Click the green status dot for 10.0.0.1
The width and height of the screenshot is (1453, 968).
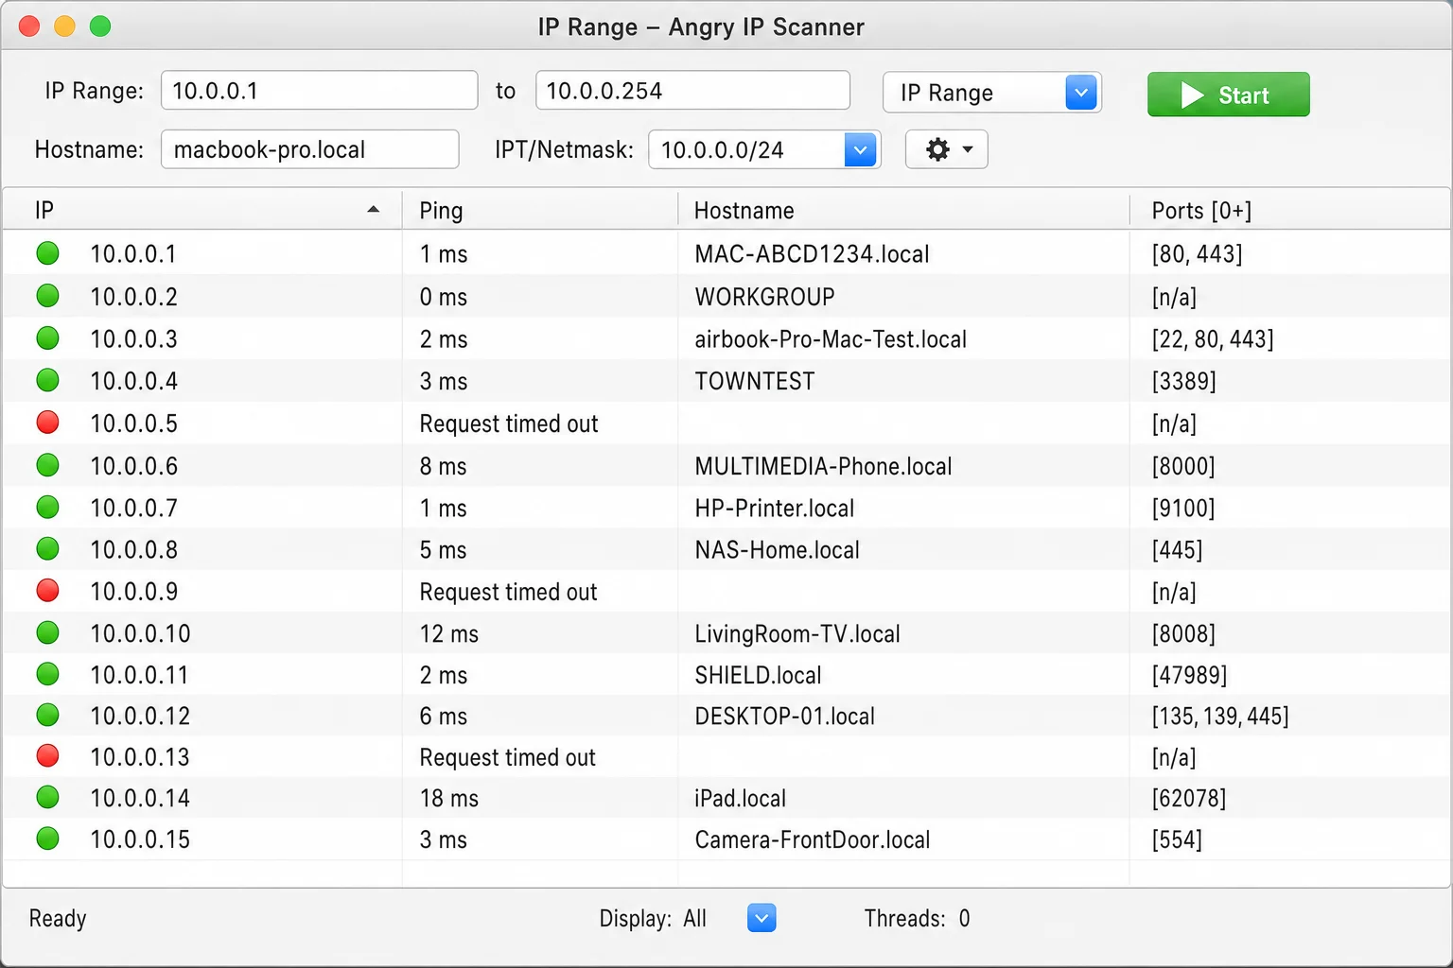coord(47,253)
